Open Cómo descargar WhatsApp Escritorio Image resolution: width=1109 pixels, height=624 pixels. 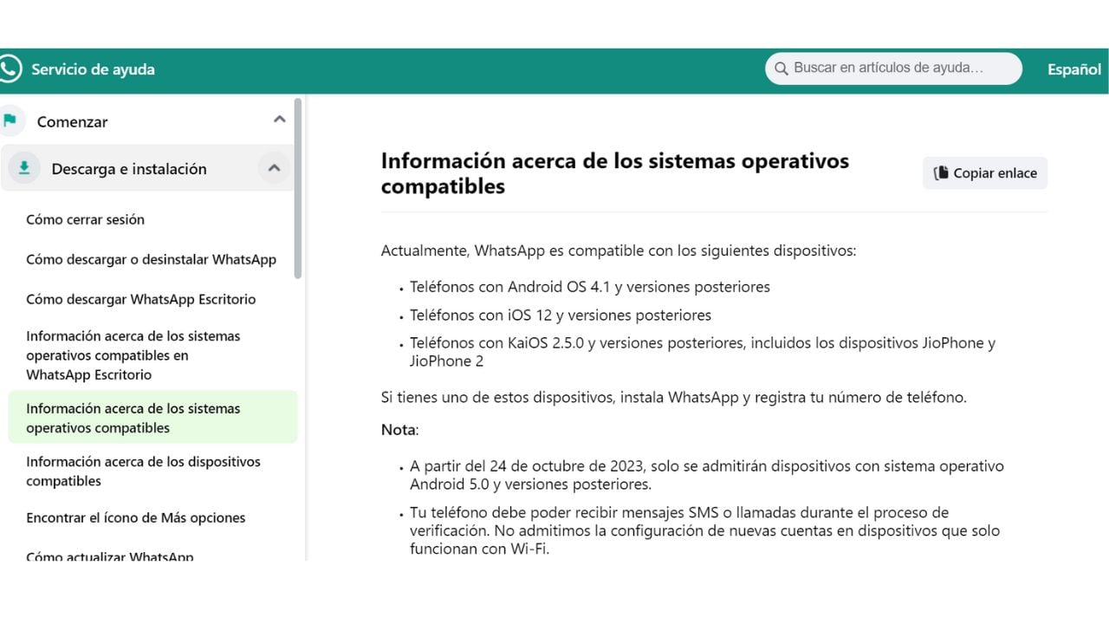coord(141,299)
